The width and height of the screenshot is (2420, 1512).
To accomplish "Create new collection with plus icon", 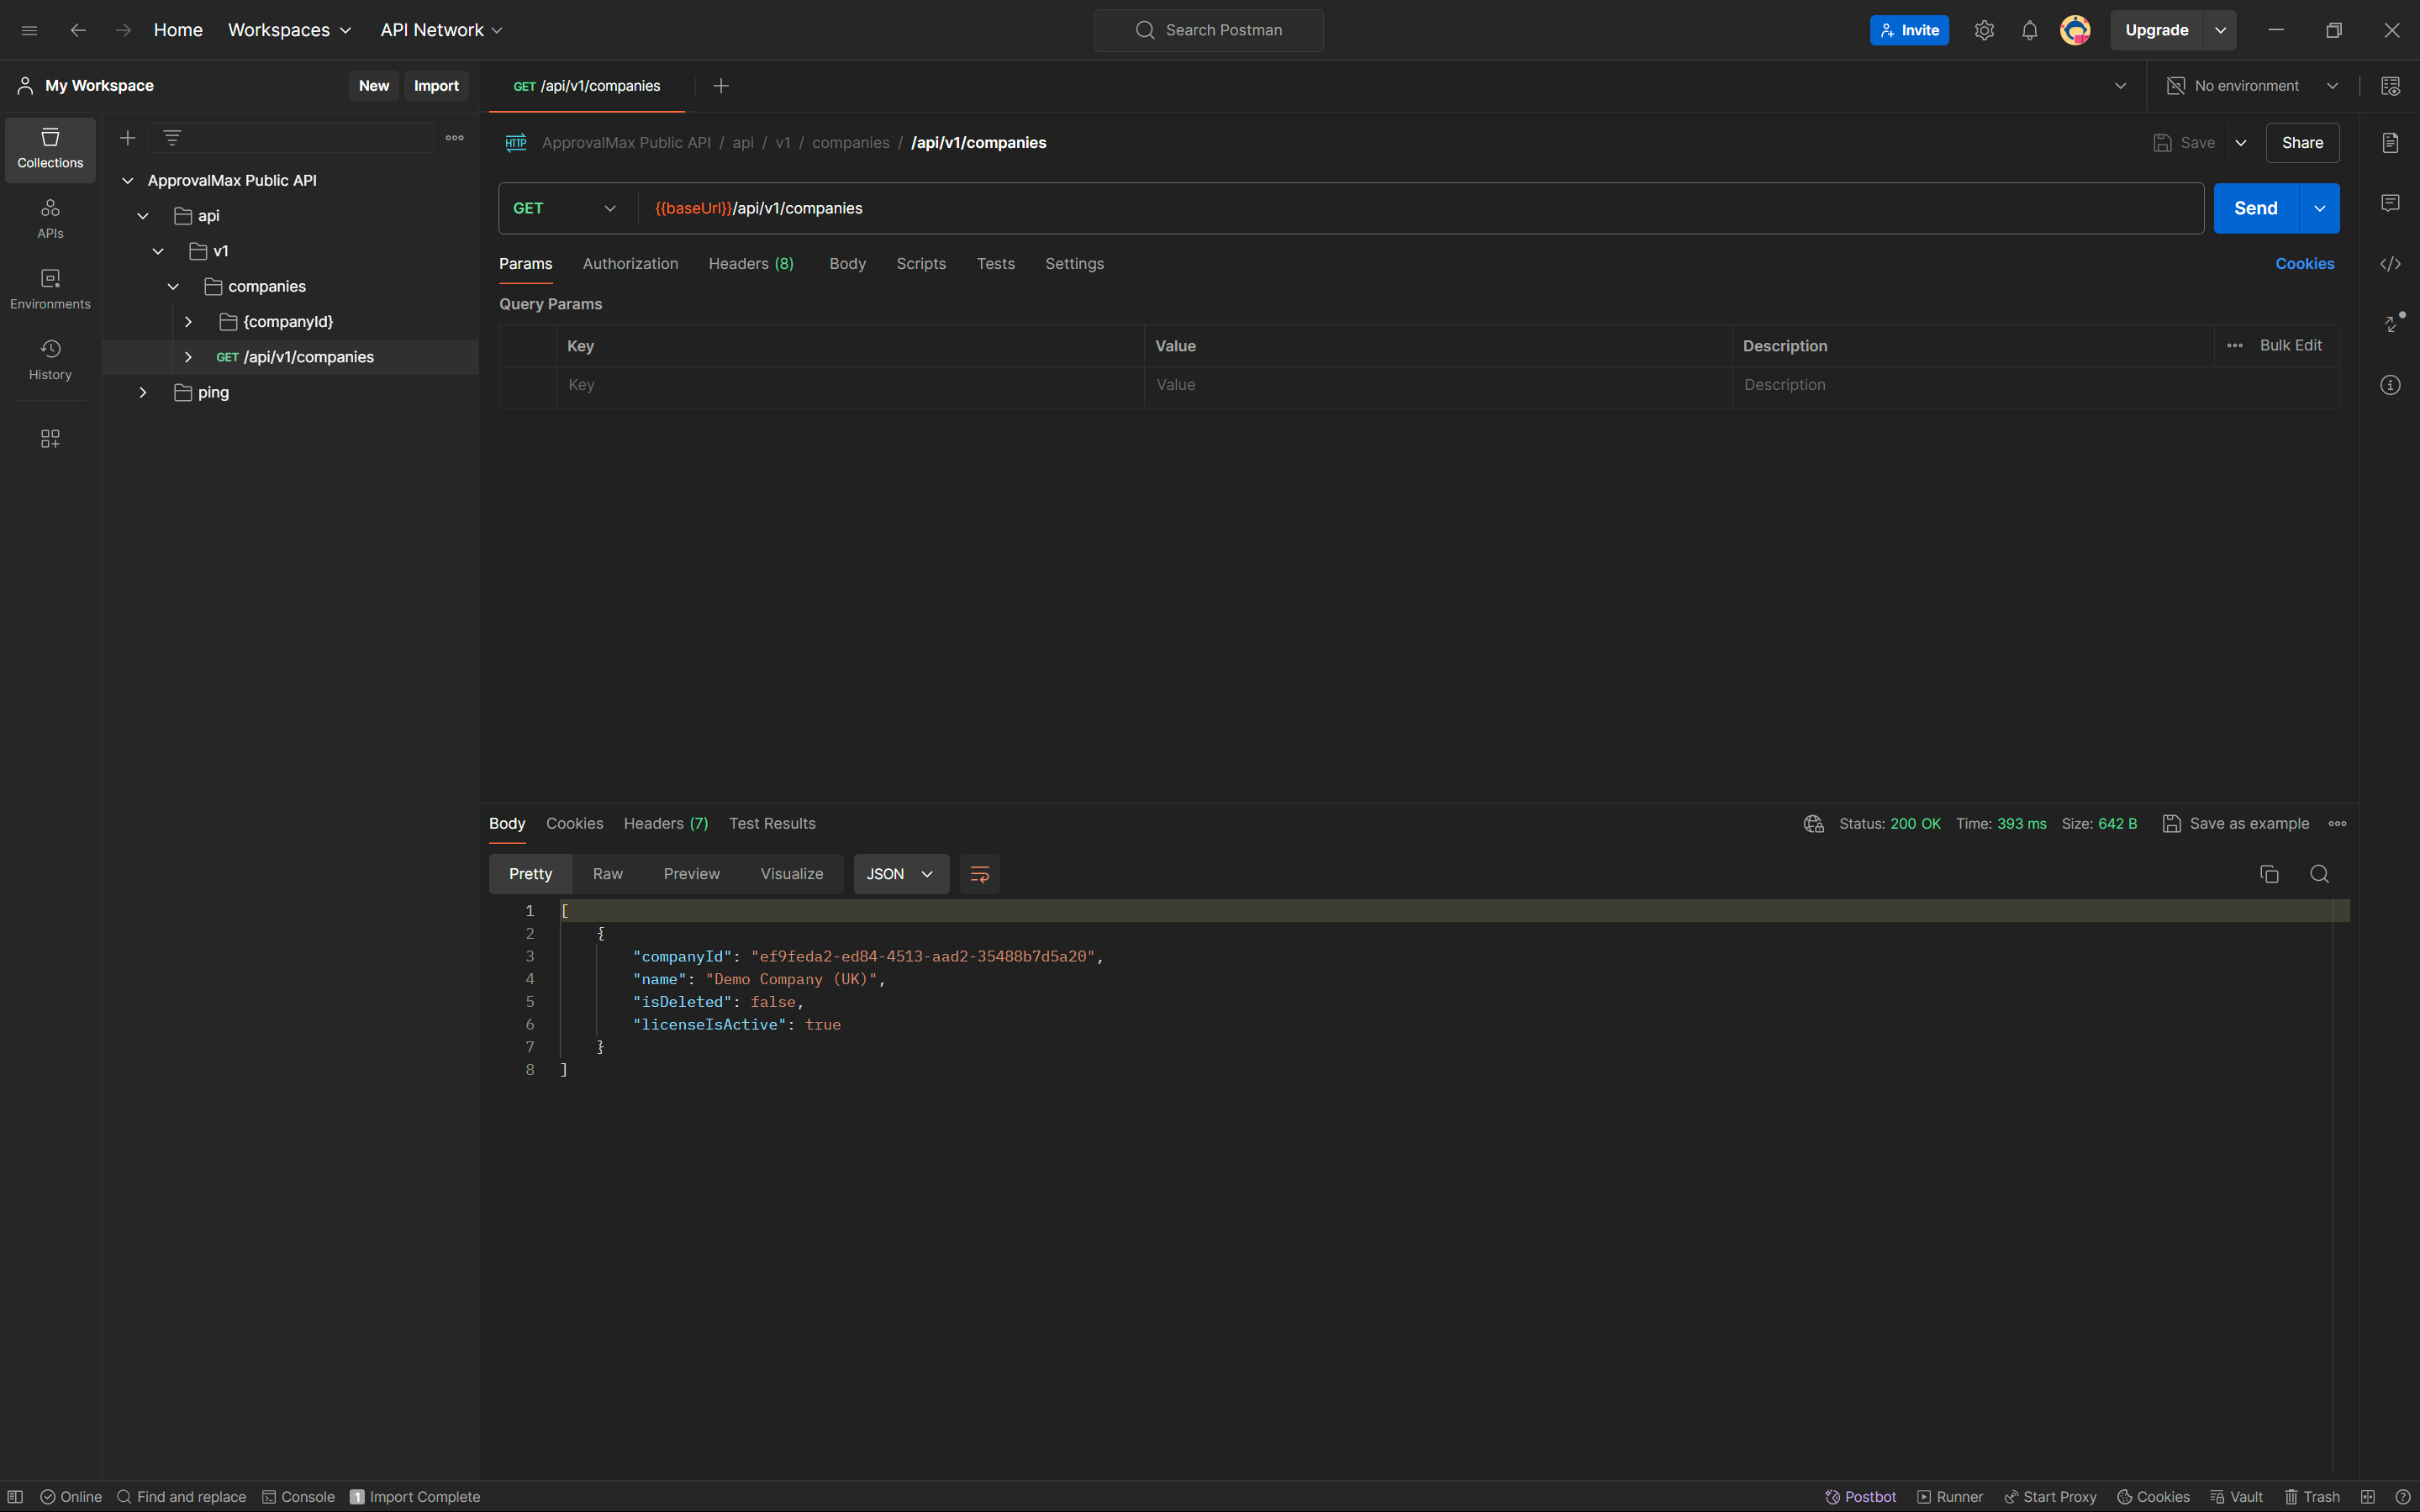I will click(127, 138).
